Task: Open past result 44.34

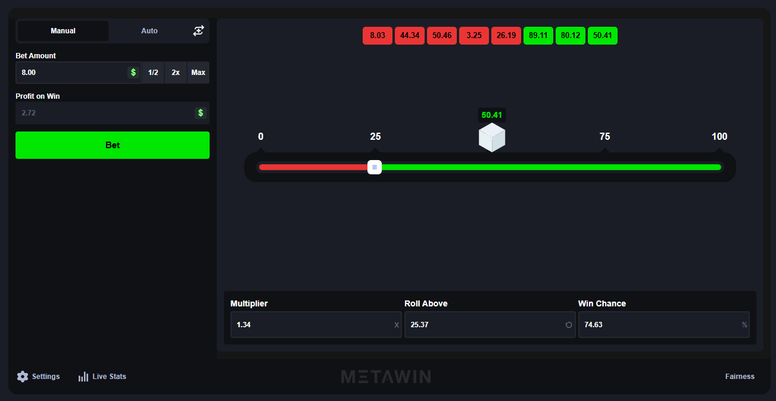Action: [410, 36]
